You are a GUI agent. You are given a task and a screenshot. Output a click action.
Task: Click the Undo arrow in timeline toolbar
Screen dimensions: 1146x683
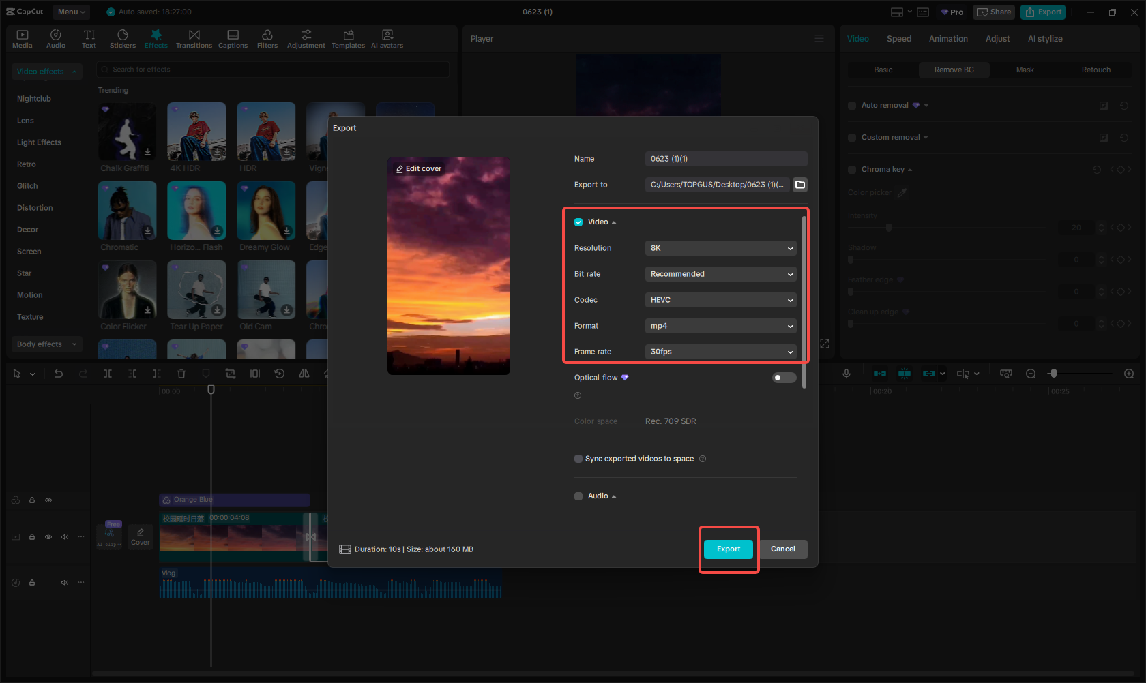pos(59,374)
